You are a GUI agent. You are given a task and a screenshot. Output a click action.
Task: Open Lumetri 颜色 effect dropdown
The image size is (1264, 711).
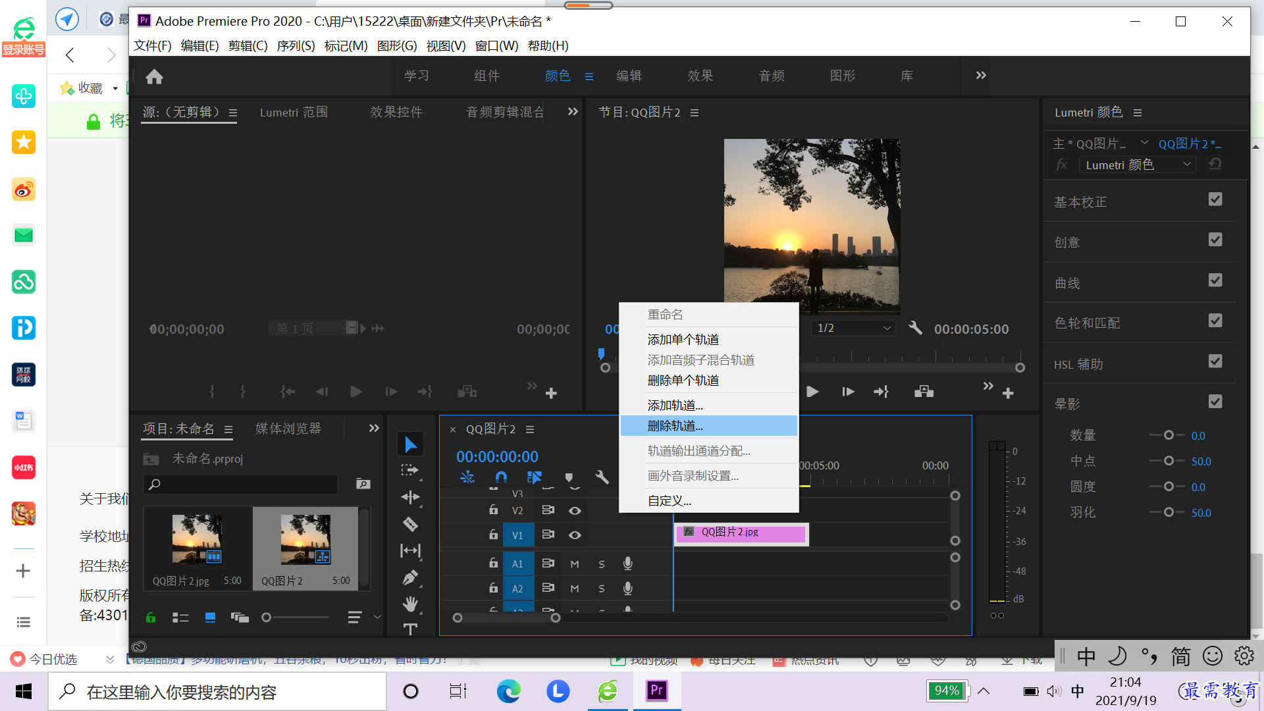1138,165
